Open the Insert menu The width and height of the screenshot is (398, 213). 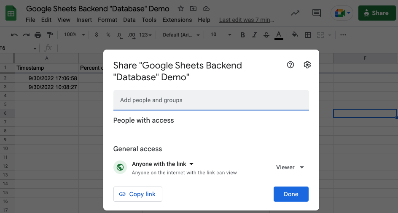point(84,20)
